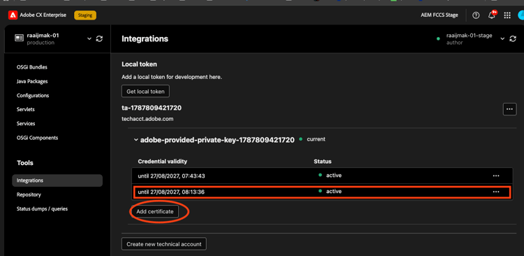This screenshot has height=256, width=524.
Task: Click the Status column header
Action: click(x=323, y=162)
